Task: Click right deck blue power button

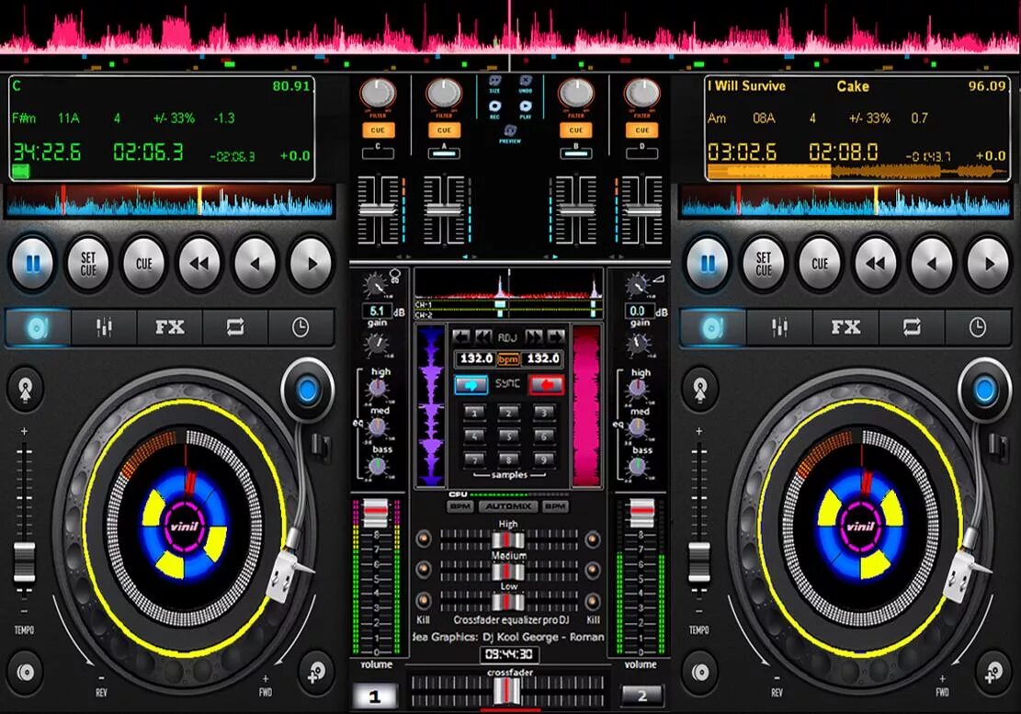Action: pos(984,390)
